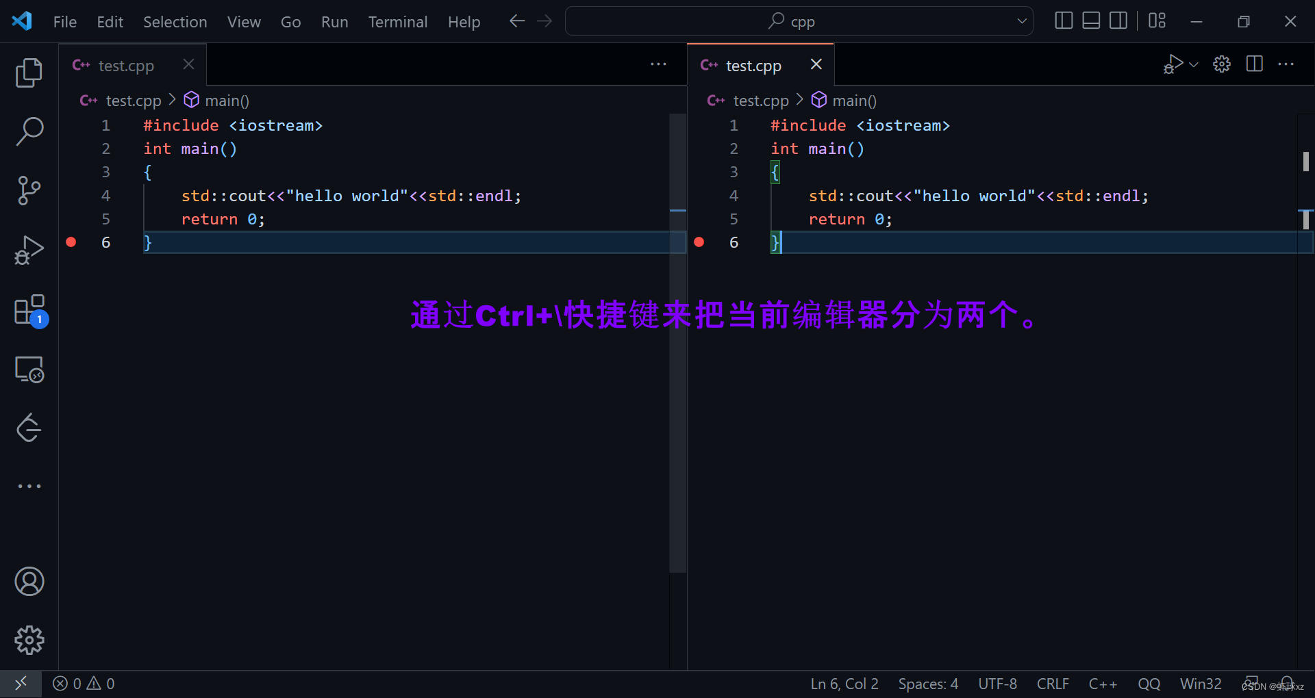Click 'return 0;' line in right editor
This screenshot has width=1315, height=698.
point(850,219)
